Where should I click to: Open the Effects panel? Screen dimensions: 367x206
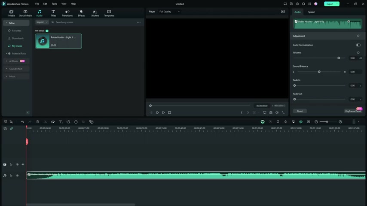[81, 13]
